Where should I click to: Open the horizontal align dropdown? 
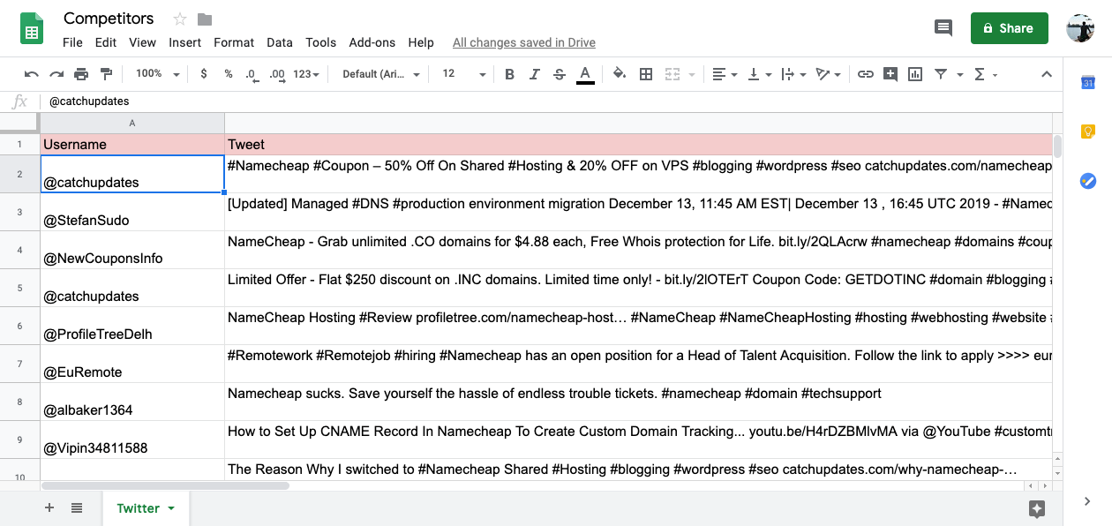(x=725, y=74)
